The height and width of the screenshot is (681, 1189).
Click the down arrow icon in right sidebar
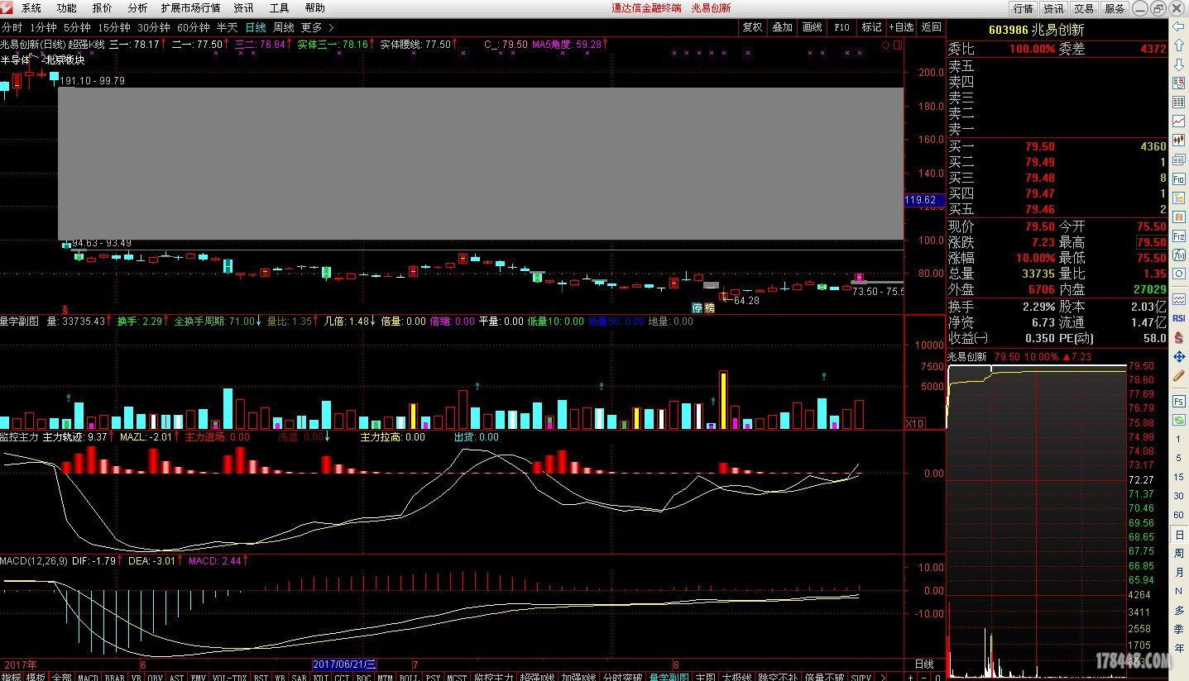tap(1179, 65)
